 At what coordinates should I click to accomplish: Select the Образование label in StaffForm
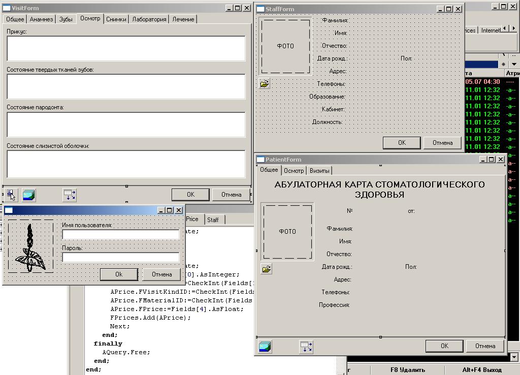click(328, 97)
